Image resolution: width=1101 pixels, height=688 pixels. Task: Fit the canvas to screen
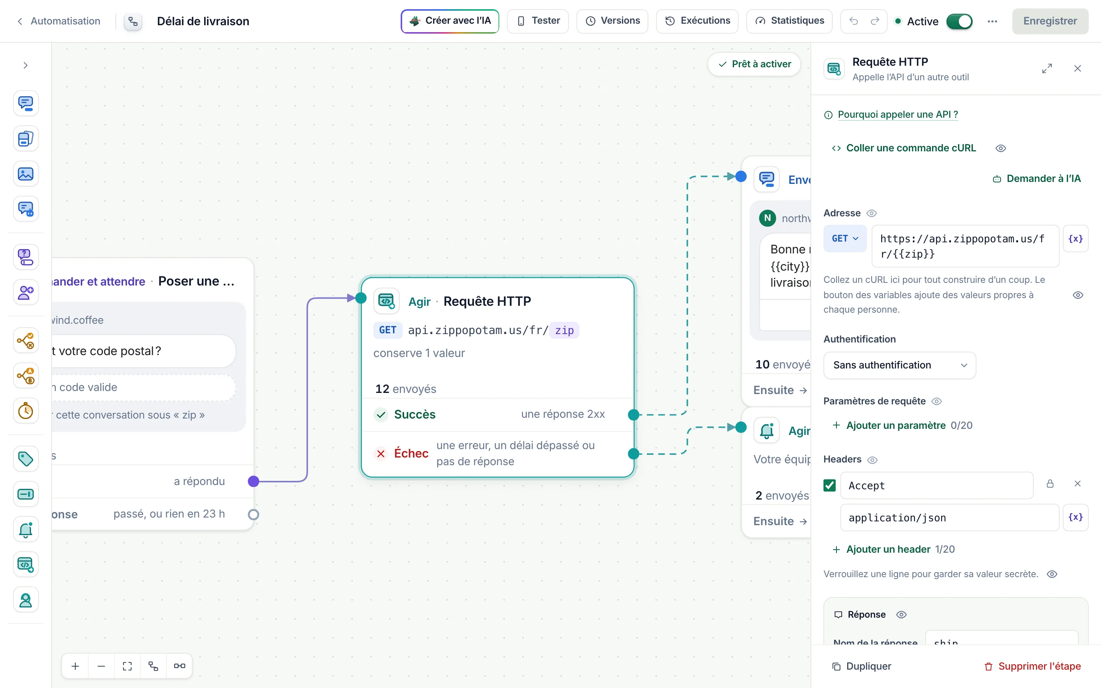click(x=127, y=666)
